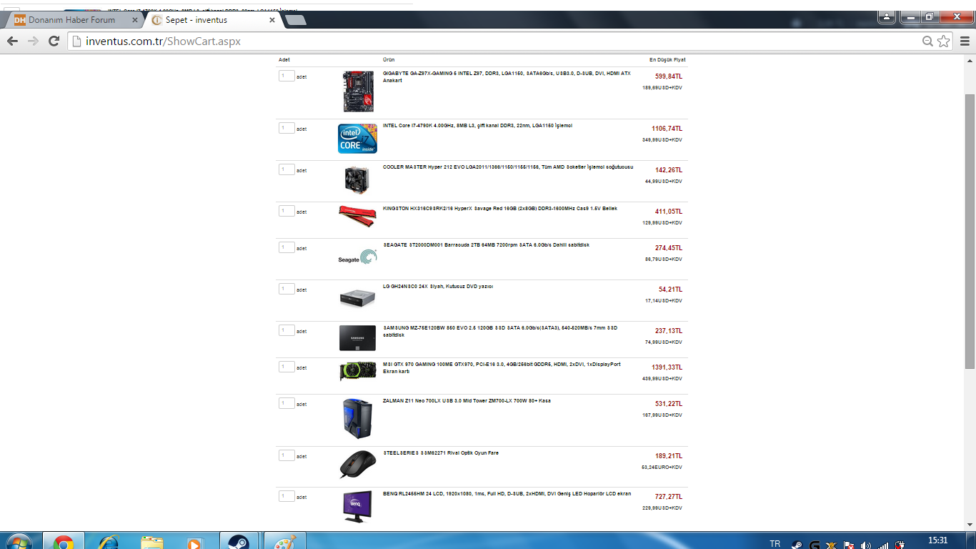The image size is (976, 549).
Task: Open KINGSTON HyperX Savage Red link
Action: pos(500,209)
